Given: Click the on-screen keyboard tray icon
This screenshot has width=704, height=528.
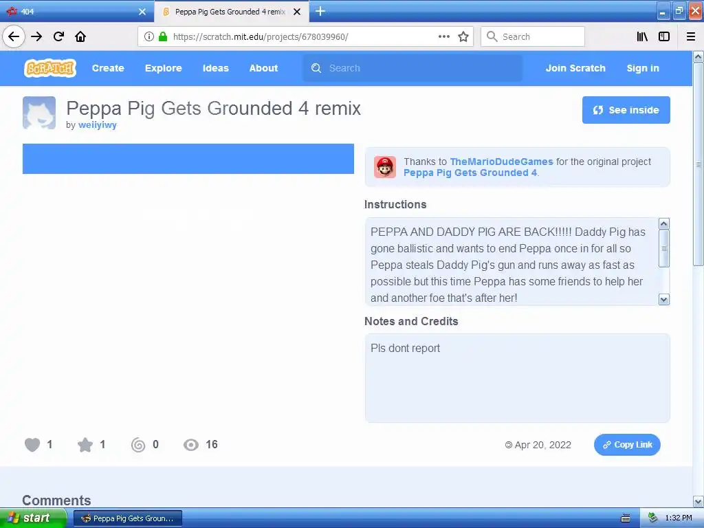Looking at the screenshot, I should point(625,518).
